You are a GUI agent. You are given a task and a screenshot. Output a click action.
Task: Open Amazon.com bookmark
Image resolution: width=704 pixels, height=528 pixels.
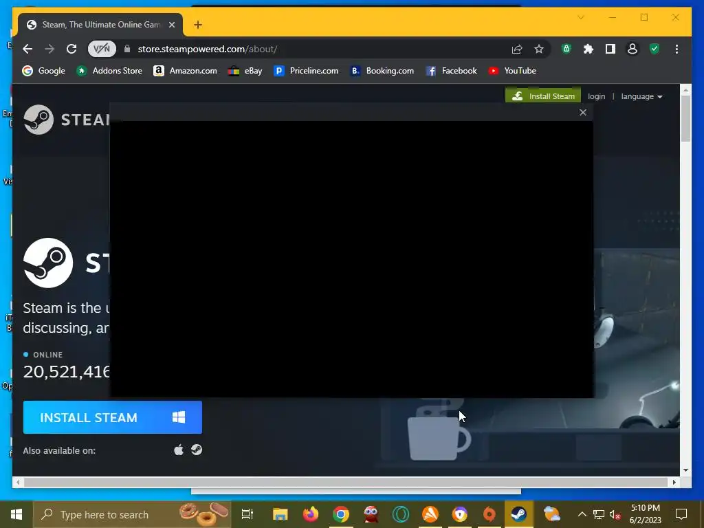[185, 71]
